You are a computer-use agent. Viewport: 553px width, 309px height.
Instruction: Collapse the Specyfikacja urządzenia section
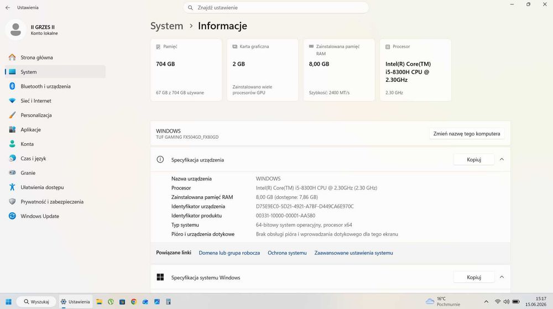(x=502, y=160)
